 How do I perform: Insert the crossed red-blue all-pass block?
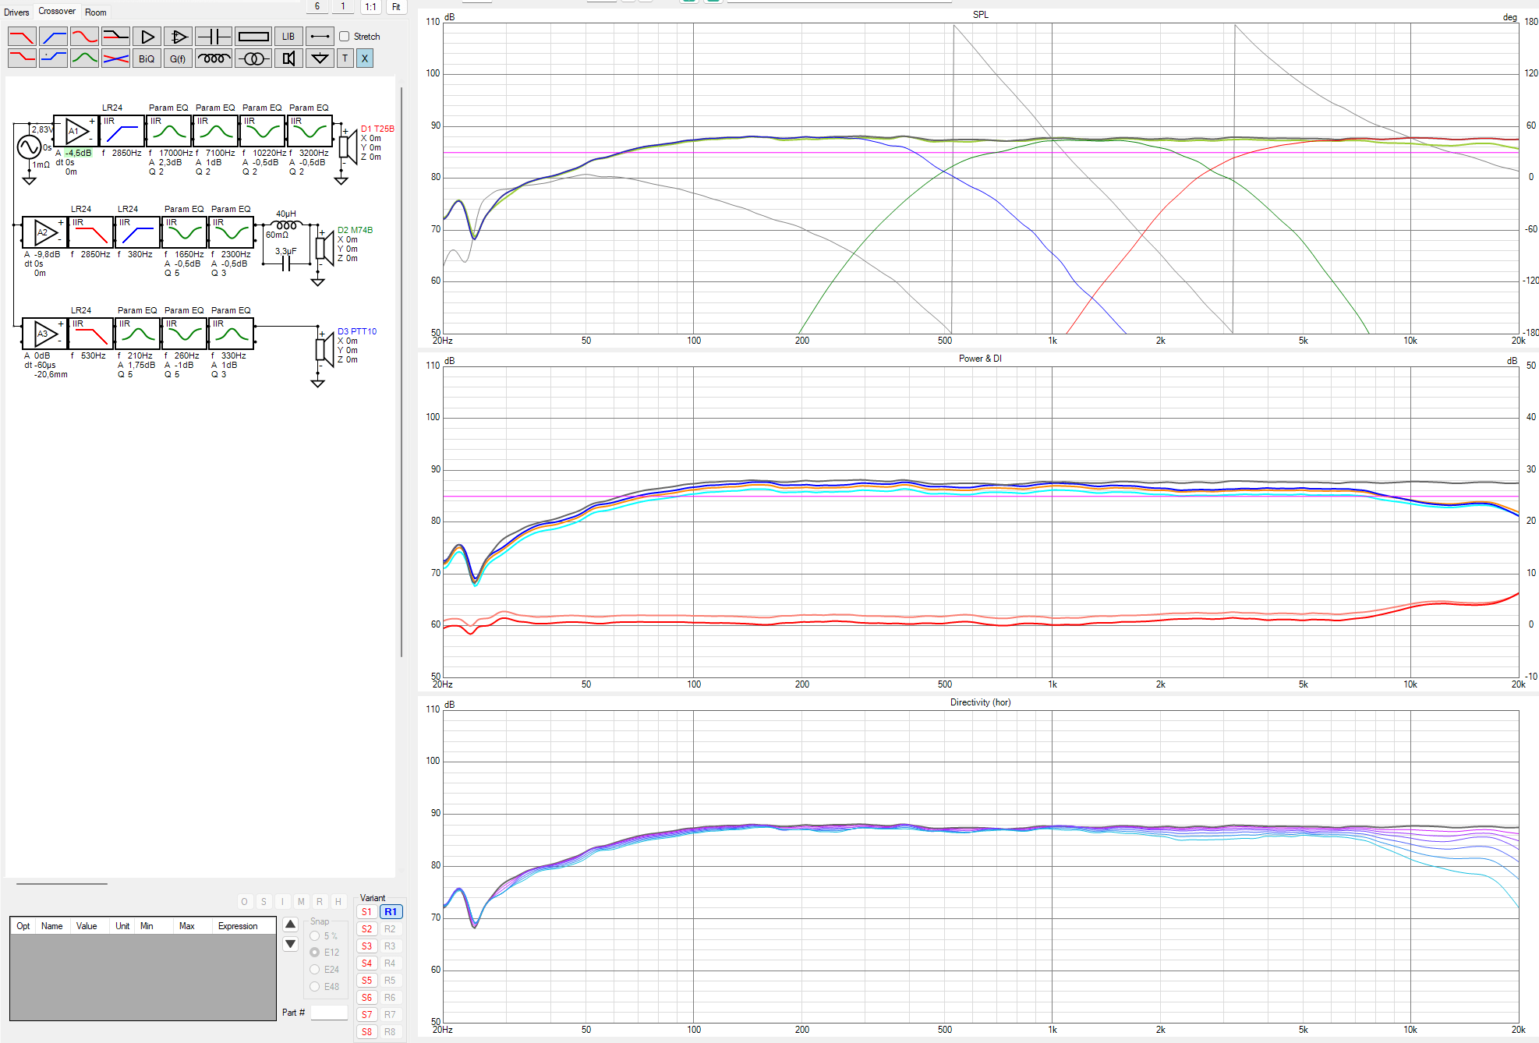(x=115, y=58)
